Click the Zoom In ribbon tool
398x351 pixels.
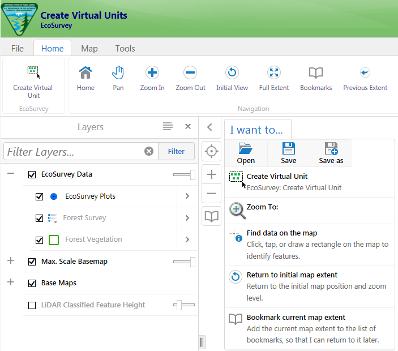pos(152,78)
